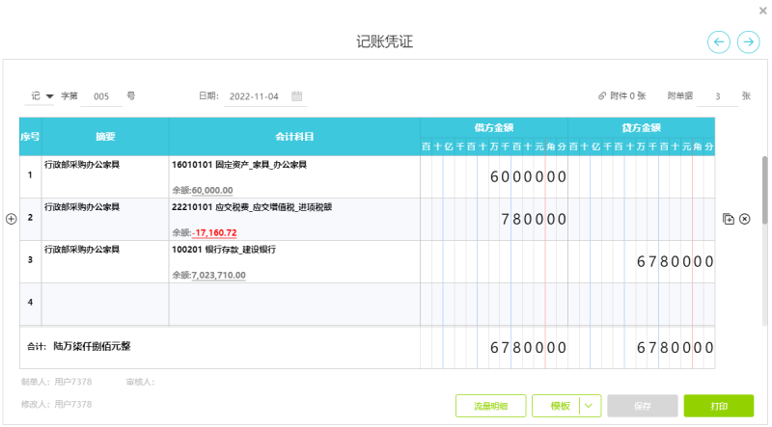Delete row 2 with the circle-x icon
Screen dimensions: 772x427
click(x=744, y=219)
